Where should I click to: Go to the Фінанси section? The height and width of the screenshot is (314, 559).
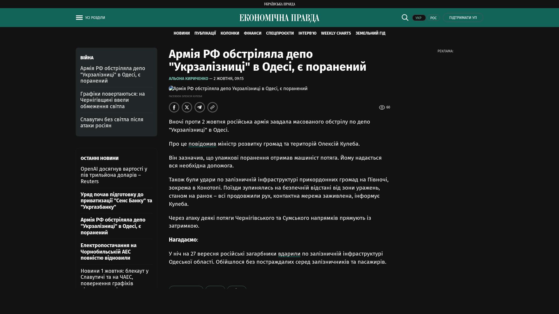[x=252, y=33]
